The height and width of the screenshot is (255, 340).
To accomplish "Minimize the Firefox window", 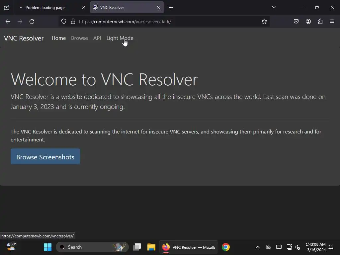I will 301,7.
